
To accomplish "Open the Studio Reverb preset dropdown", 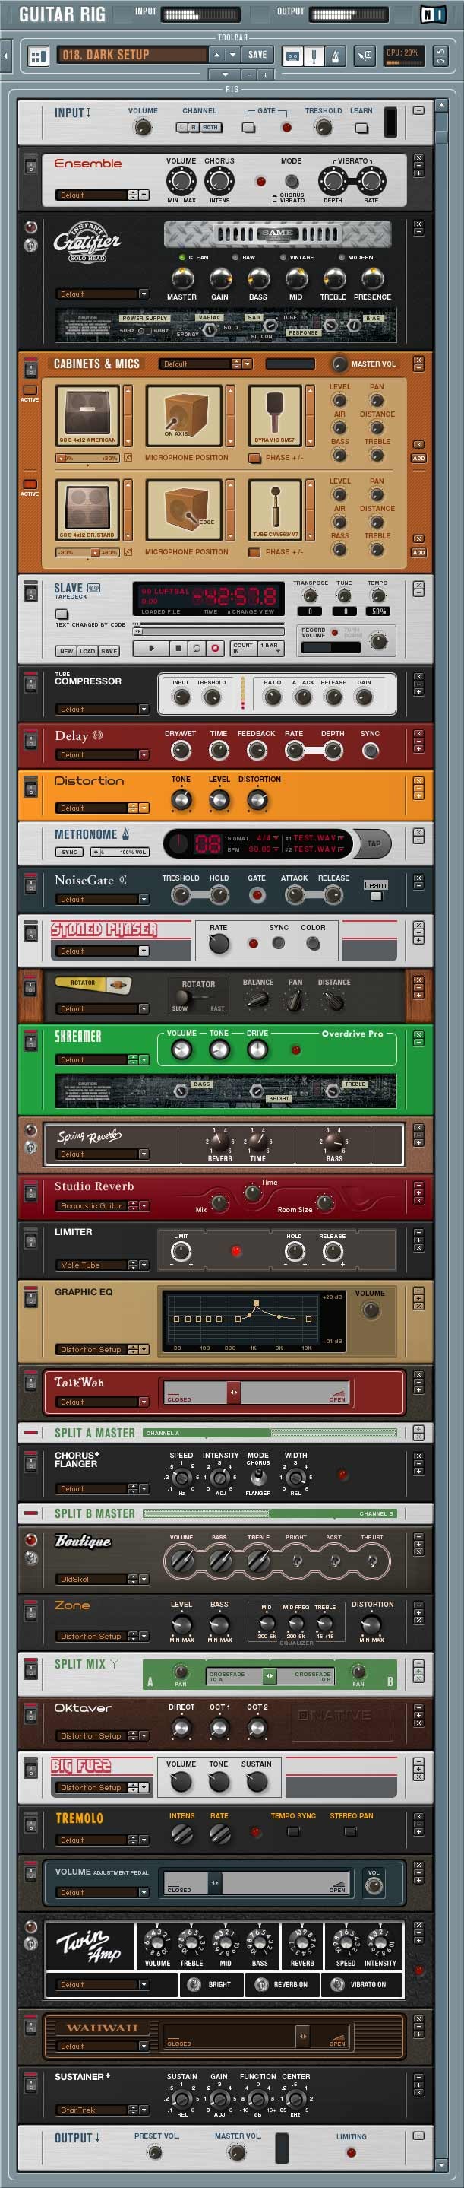I will click(143, 1205).
